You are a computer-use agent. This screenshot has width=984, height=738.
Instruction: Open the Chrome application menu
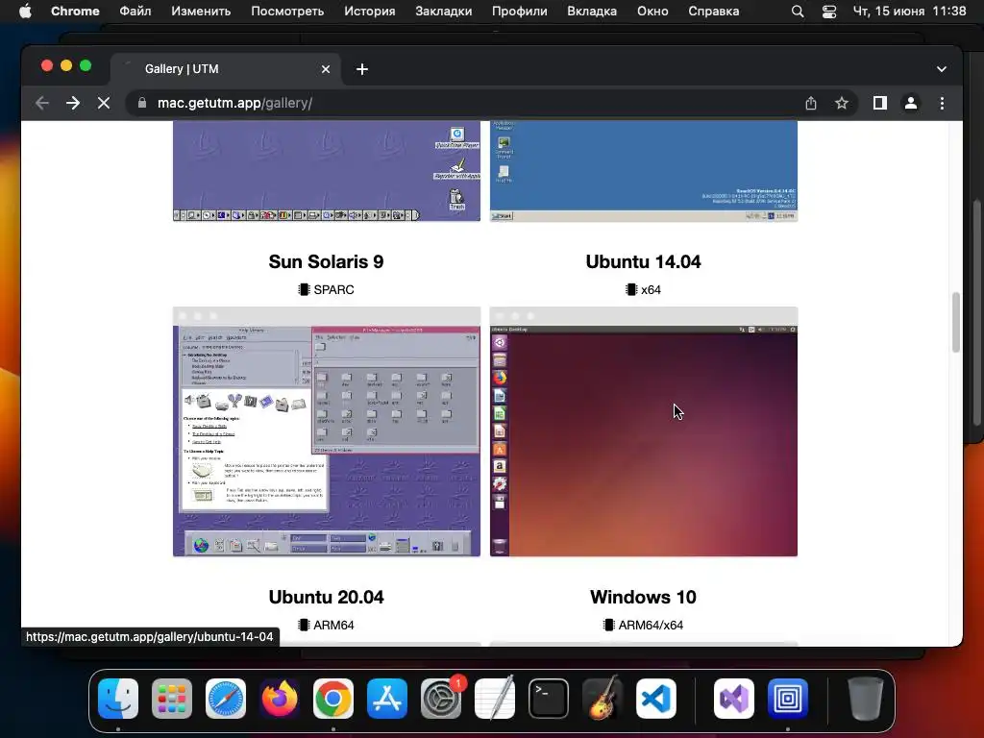point(75,11)
